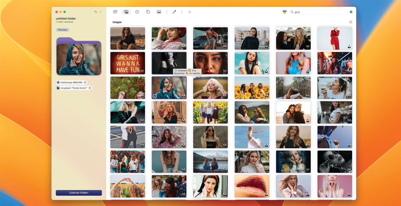Open the color palette tab

(x=115, y=12)
